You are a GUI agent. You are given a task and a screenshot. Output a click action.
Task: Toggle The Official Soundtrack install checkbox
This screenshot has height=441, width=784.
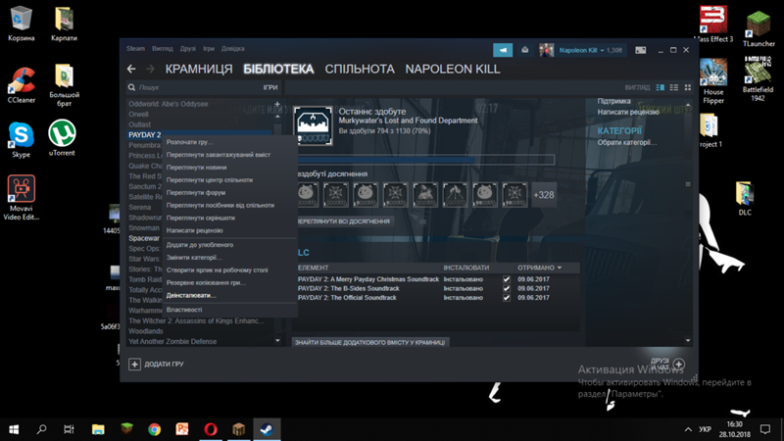coord(507,297)
